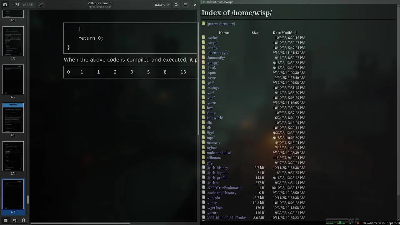Open the .vimrc file link
This screenshot has width=400, height=225.
[212, 203]
